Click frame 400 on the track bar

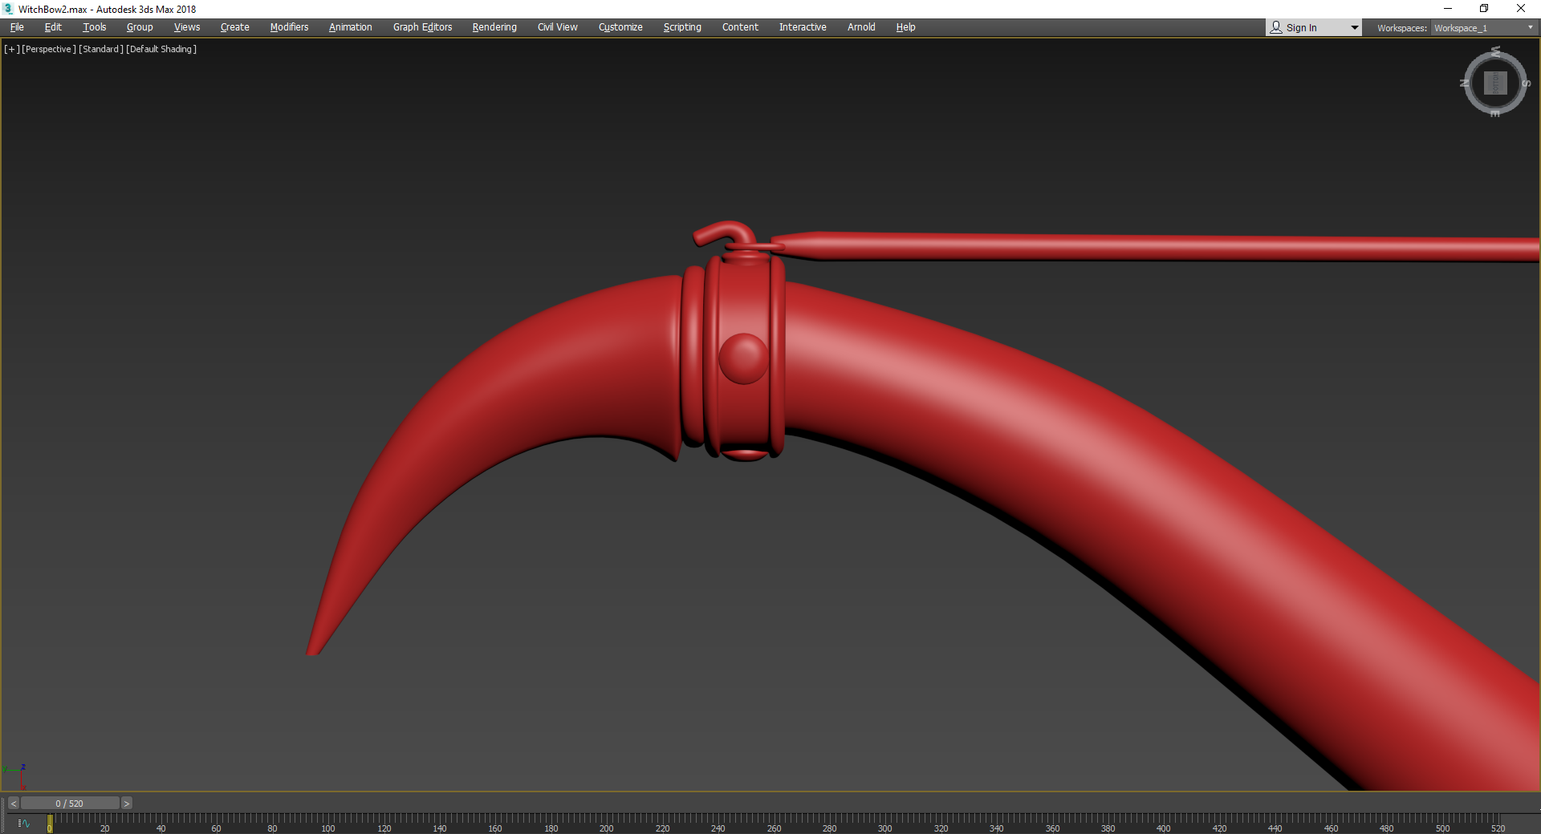(1164, 824)
